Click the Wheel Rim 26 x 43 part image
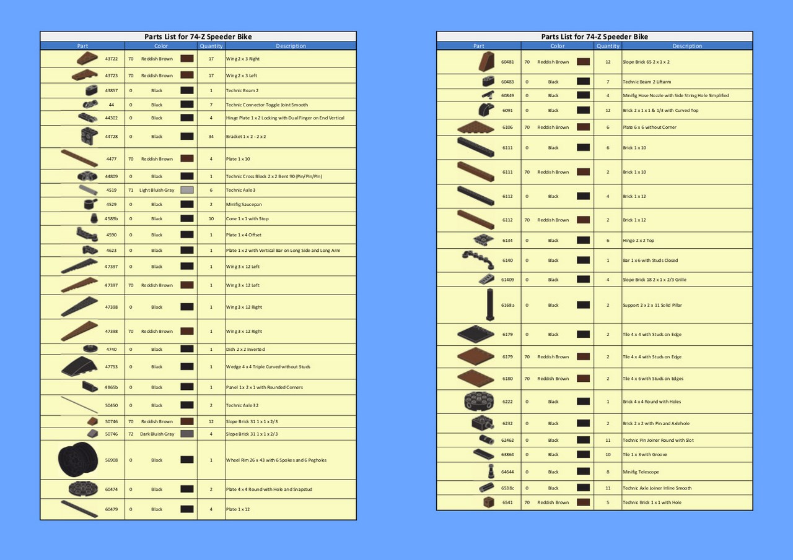The image size is (793, 560). 78,460
